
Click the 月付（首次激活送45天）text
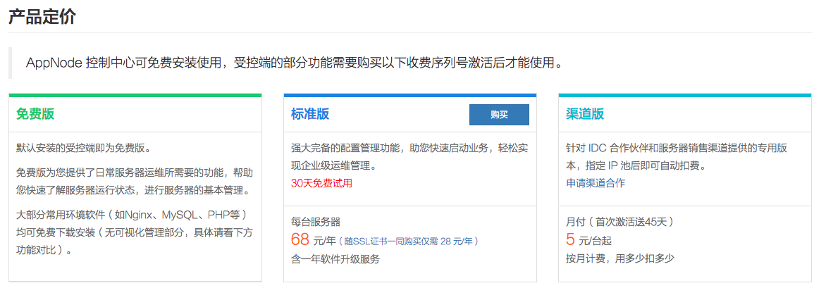coord(620,222)
